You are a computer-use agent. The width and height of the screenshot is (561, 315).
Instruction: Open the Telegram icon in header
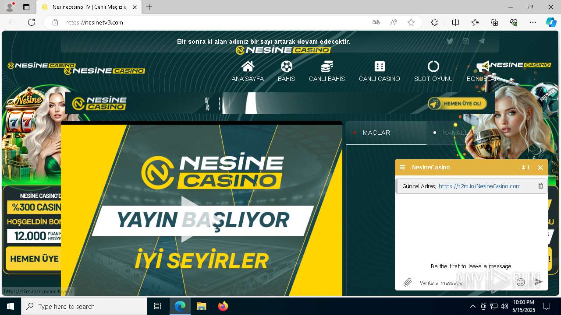[x=482, y=41]
